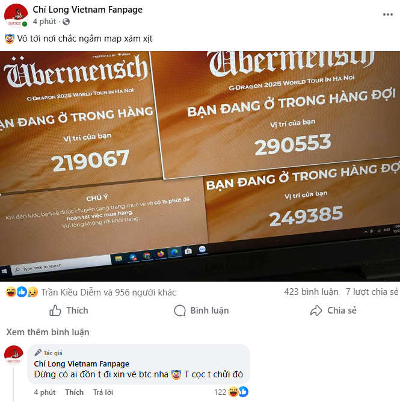Click the Chí Long Vietnam Fanpage avatar
Viewport: 400px width, 402px height.
(x=16, y=16)
